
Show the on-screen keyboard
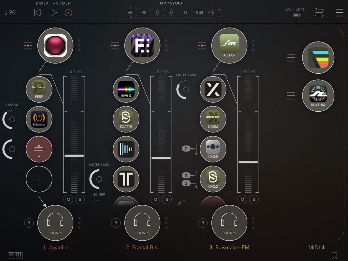tap(15, 255)
